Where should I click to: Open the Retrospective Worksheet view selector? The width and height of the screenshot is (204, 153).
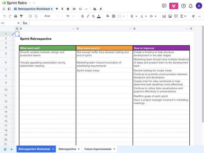click(33, 9)
